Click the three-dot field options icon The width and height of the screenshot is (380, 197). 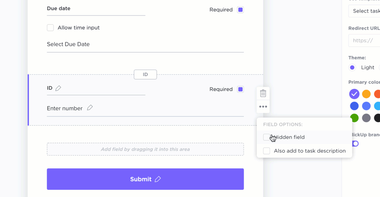click(263, 106)
